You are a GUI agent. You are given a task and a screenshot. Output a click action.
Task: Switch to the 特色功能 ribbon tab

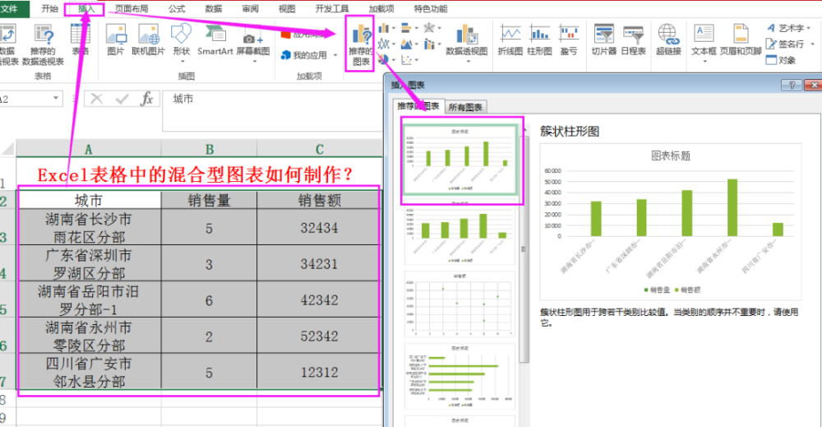[x=431, y=9]
